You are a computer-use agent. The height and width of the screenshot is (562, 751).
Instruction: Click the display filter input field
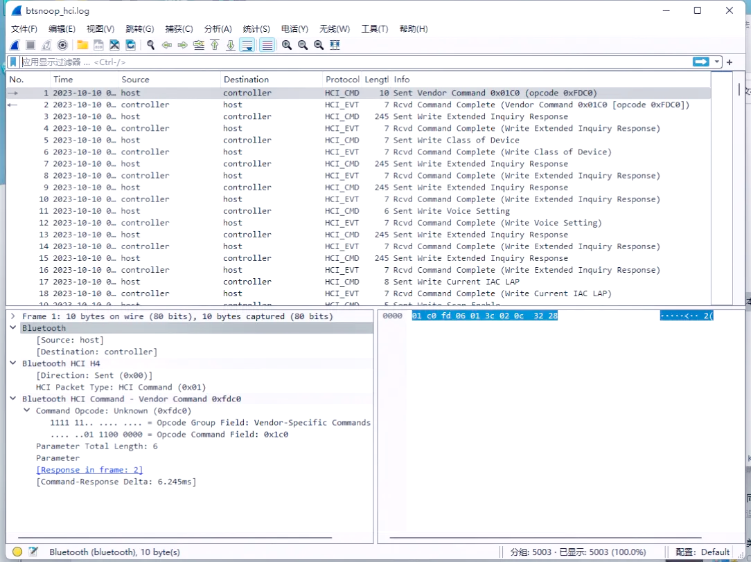[x=355, y=62]
